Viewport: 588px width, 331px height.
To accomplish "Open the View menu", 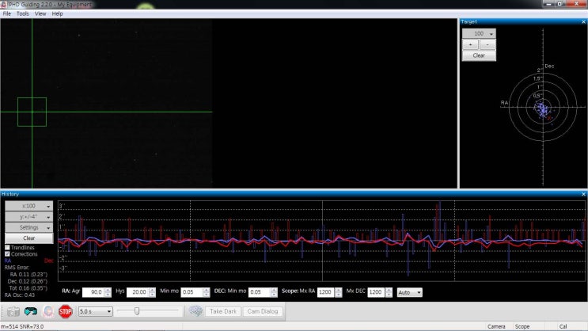I will tap(40, 13).
